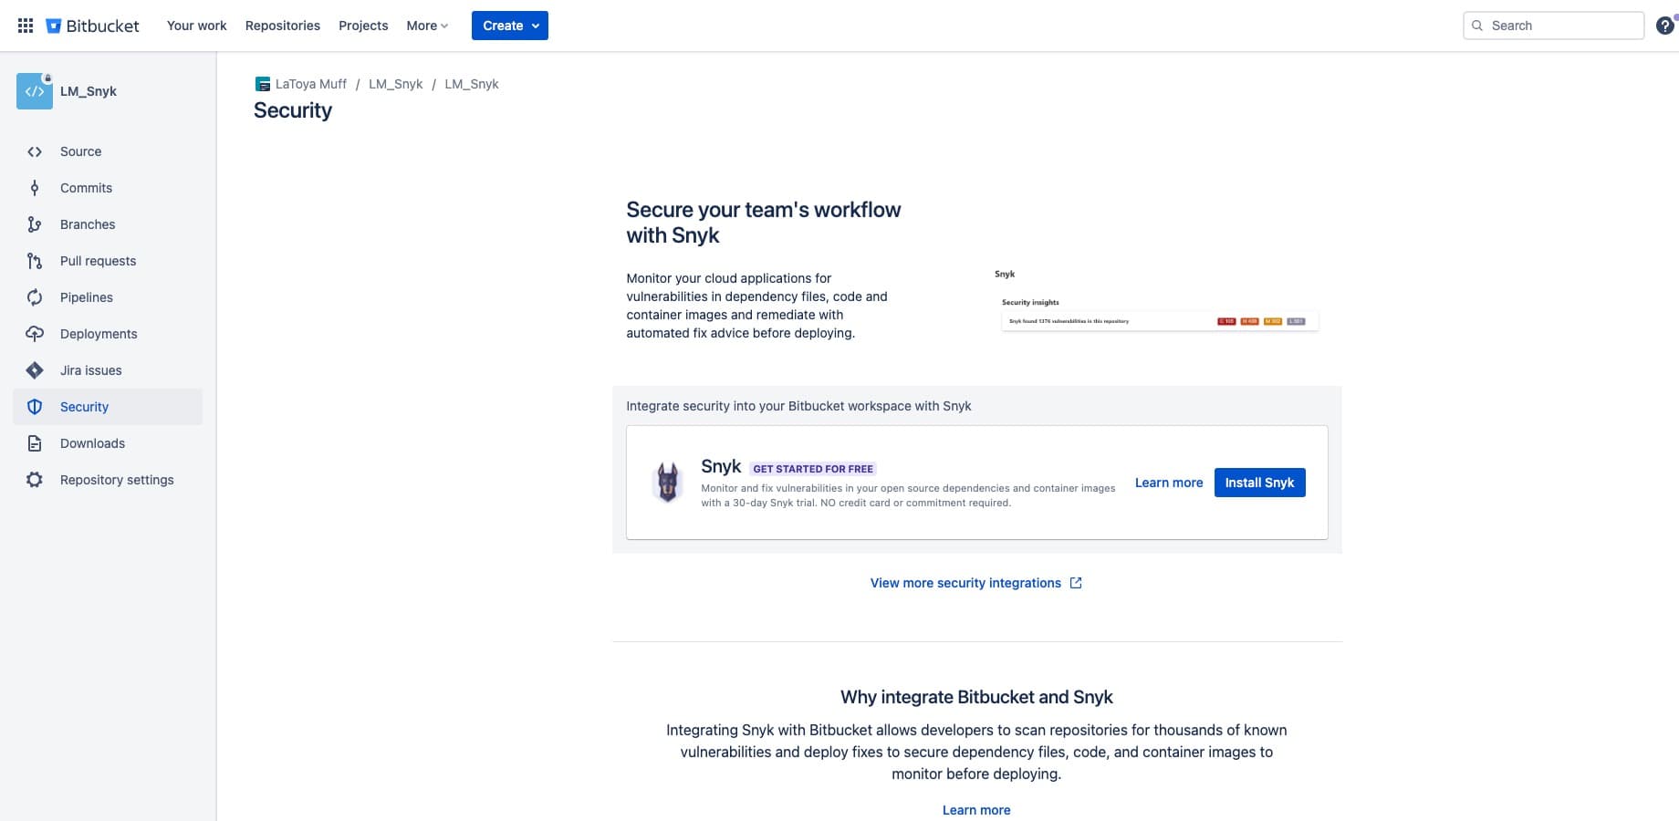Click the Snyk security insights preview image

coord(1159,301)
